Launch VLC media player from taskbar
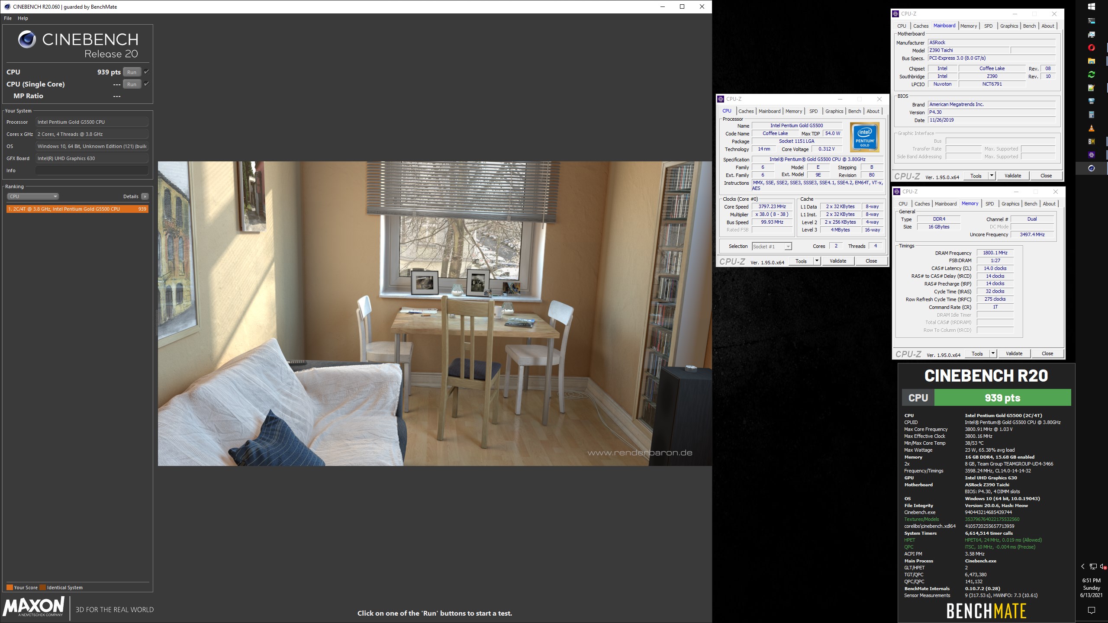Viewport: 1108px width, 623px height. click(1091, 128)
